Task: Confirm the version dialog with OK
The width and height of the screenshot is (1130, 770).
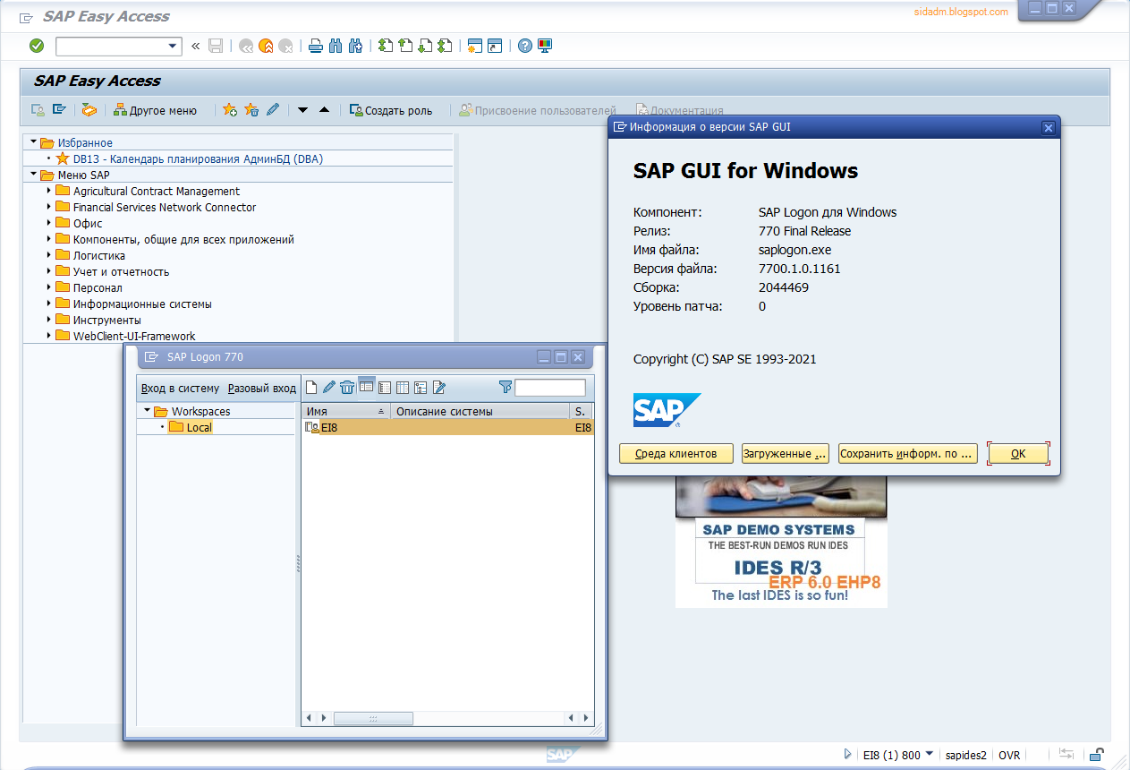Action: pos(1018,453)
